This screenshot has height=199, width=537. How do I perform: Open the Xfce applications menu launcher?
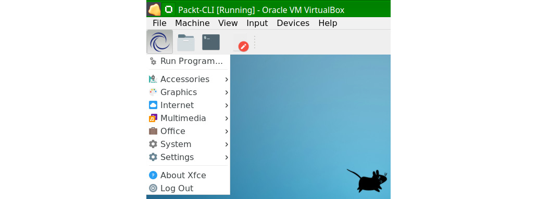pyautogui.click(x=159, y=42)
